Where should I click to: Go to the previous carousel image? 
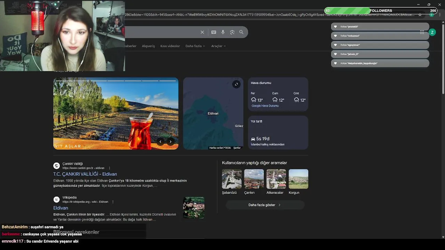[x=160, y=141]
